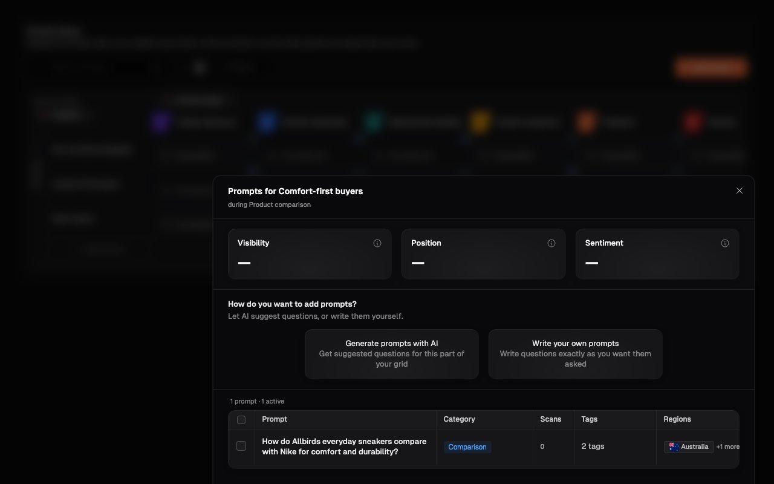Click the Australia region chip
This screenshot has width=774, height=484.
click(689, 447)
